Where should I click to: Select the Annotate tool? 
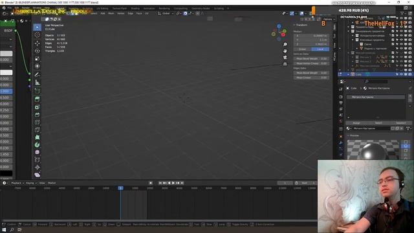38,75
